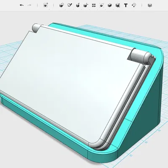Open the Pattern tool menu
168x168 pixels.
(x=94, y=5)
